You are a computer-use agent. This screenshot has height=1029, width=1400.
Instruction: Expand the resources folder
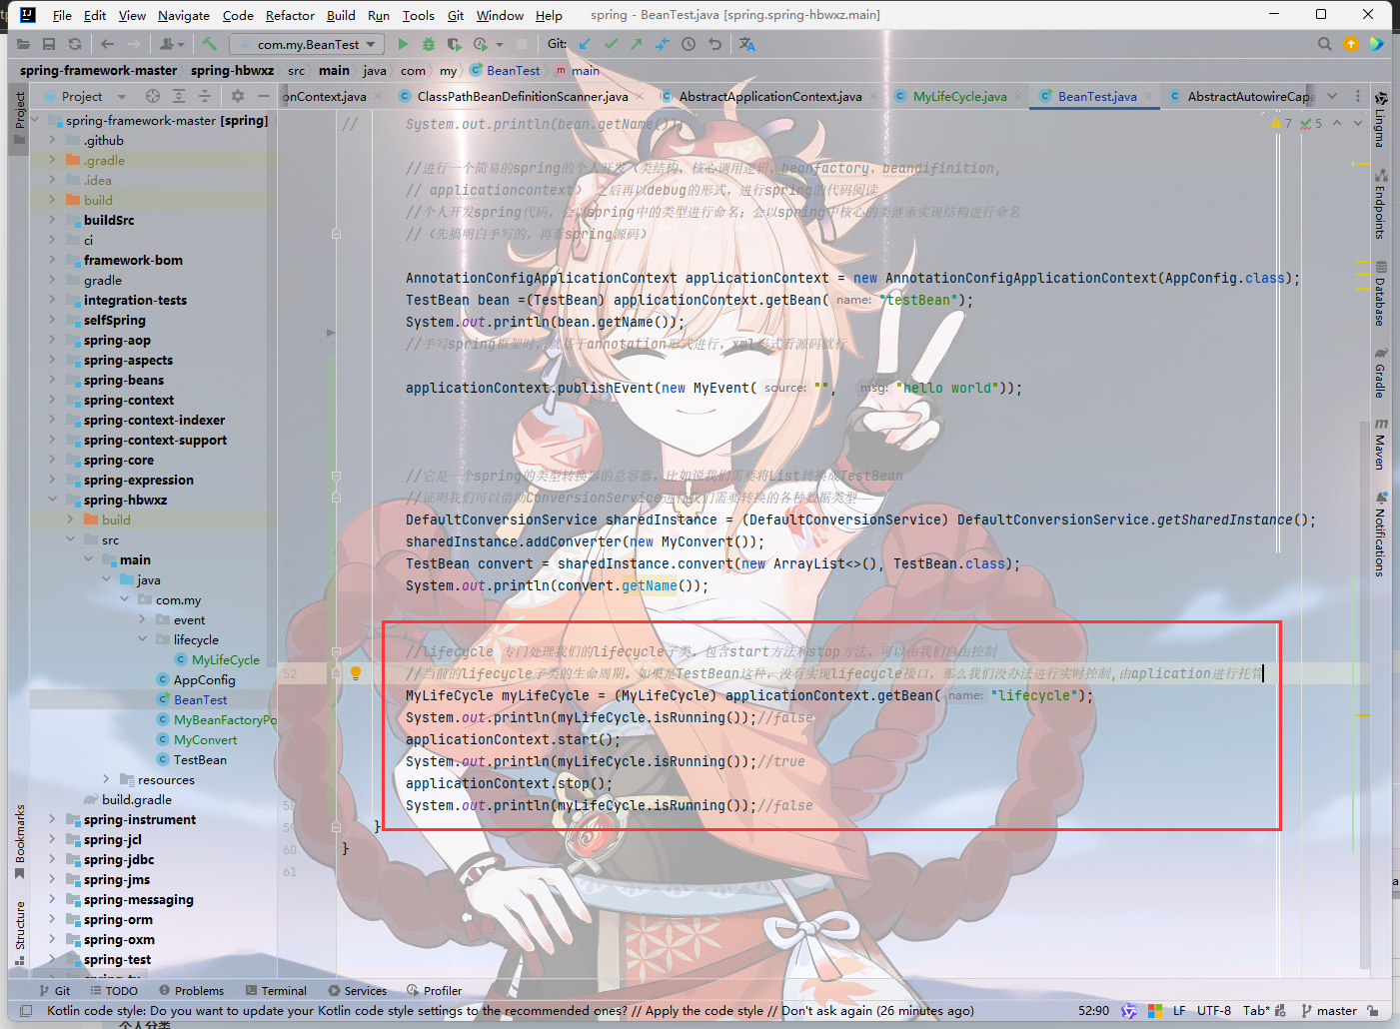tap(106, 779)
